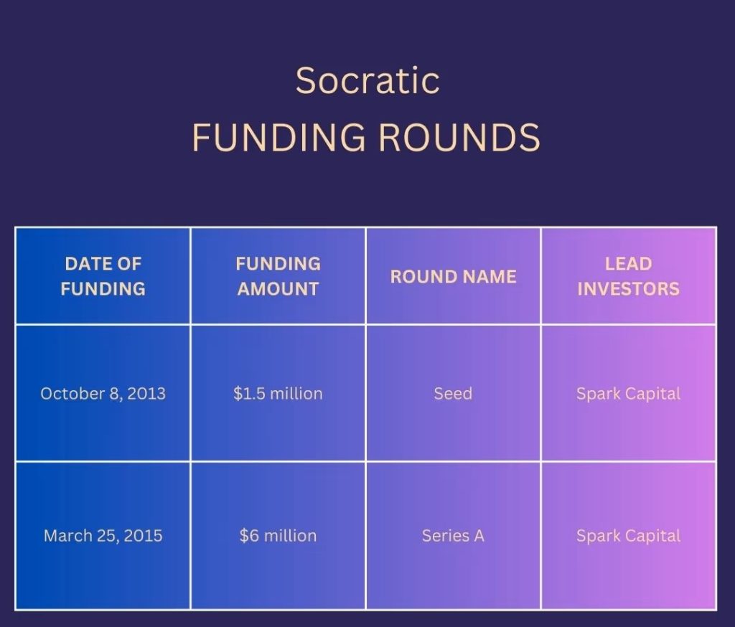Click the word ROUNDS in the main heading
Viewport: 735px width, 627px height.
click(x=459, y=138)
